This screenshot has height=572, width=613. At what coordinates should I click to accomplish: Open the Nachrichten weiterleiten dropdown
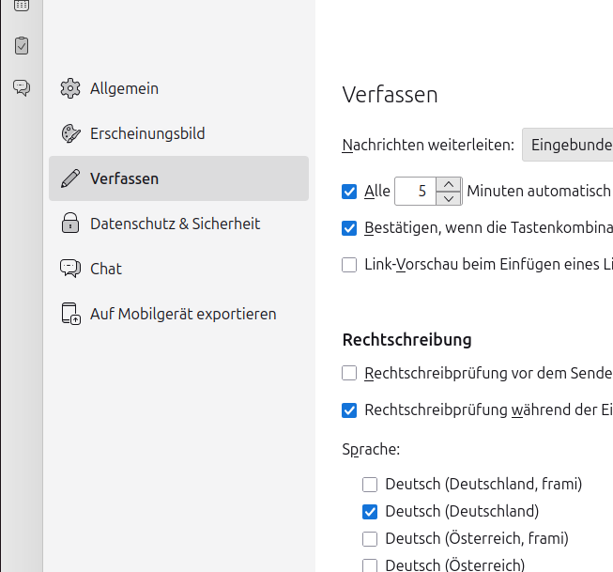click(x=568, y=146)
